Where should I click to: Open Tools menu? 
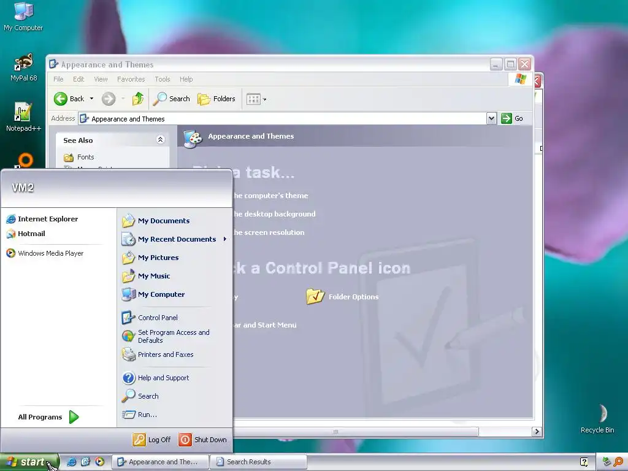pyautogui.click(x=162, y=79)
